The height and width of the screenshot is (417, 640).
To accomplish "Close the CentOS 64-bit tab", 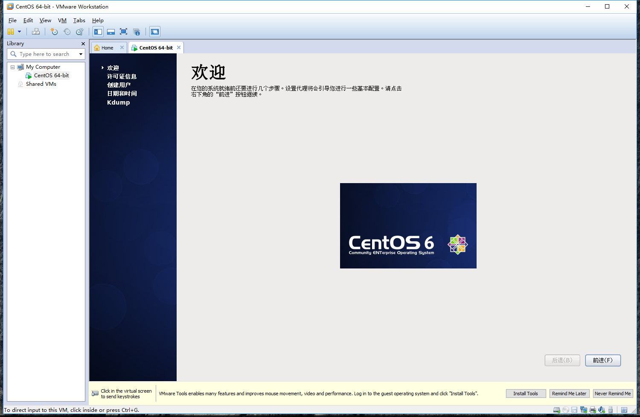I will point(179,47).
